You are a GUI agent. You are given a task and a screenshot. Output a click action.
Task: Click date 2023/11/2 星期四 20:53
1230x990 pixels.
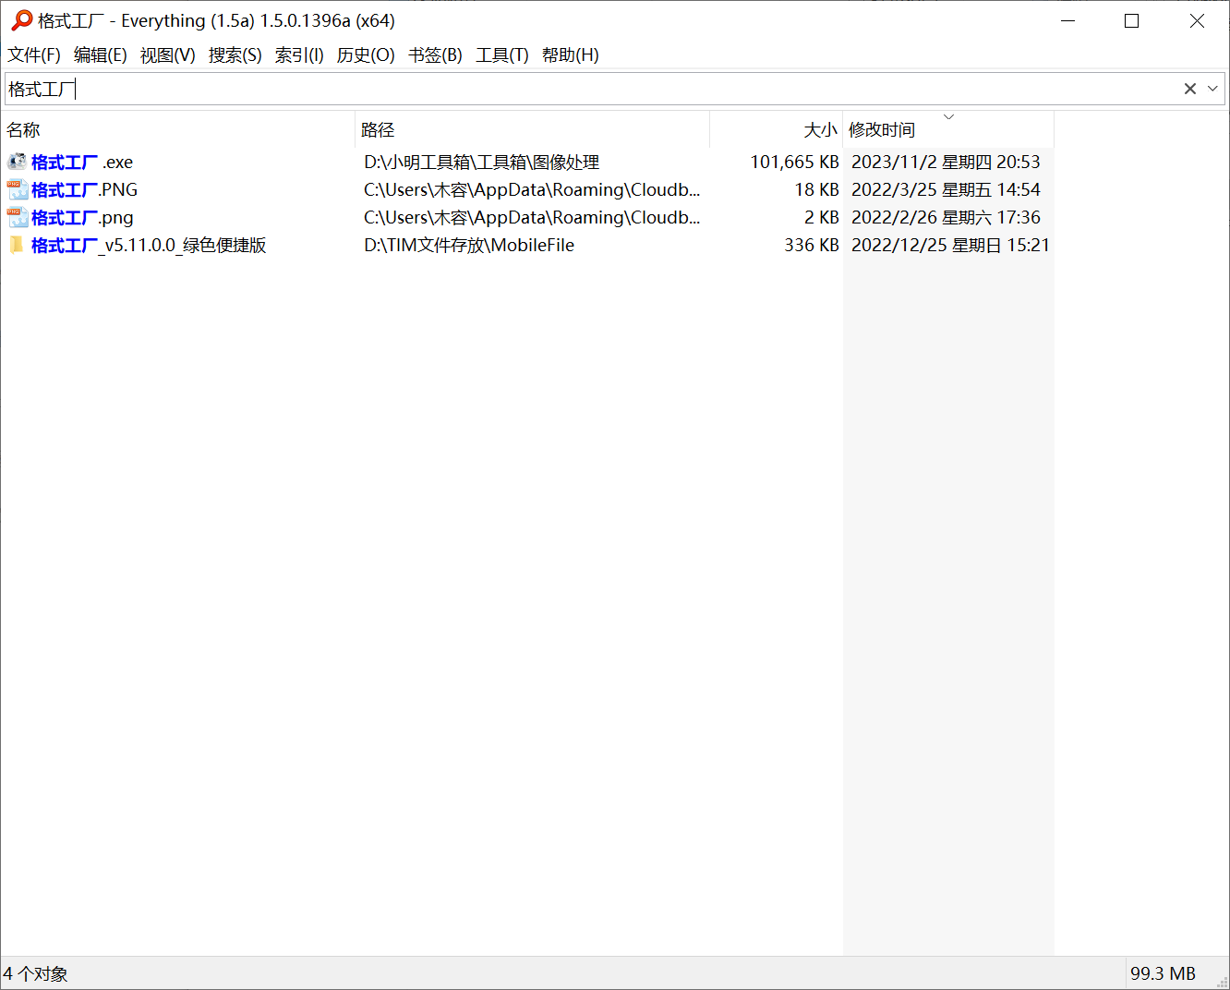[x=946, y=163]
